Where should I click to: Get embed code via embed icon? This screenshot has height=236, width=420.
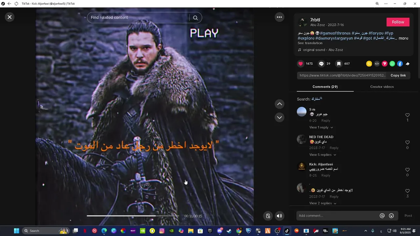[x=377, y=64]
